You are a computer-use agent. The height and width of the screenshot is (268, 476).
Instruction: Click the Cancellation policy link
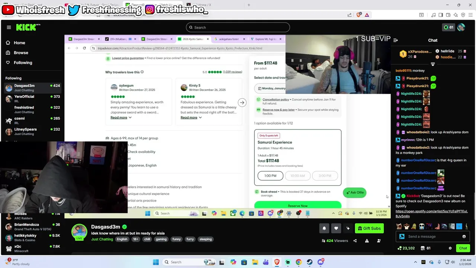click(276, 100)
